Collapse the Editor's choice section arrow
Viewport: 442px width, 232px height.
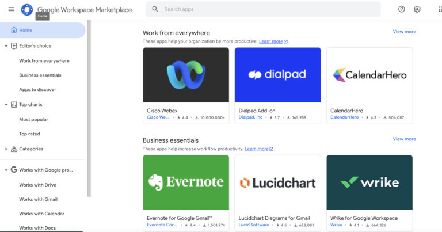[x=6, y=46]
